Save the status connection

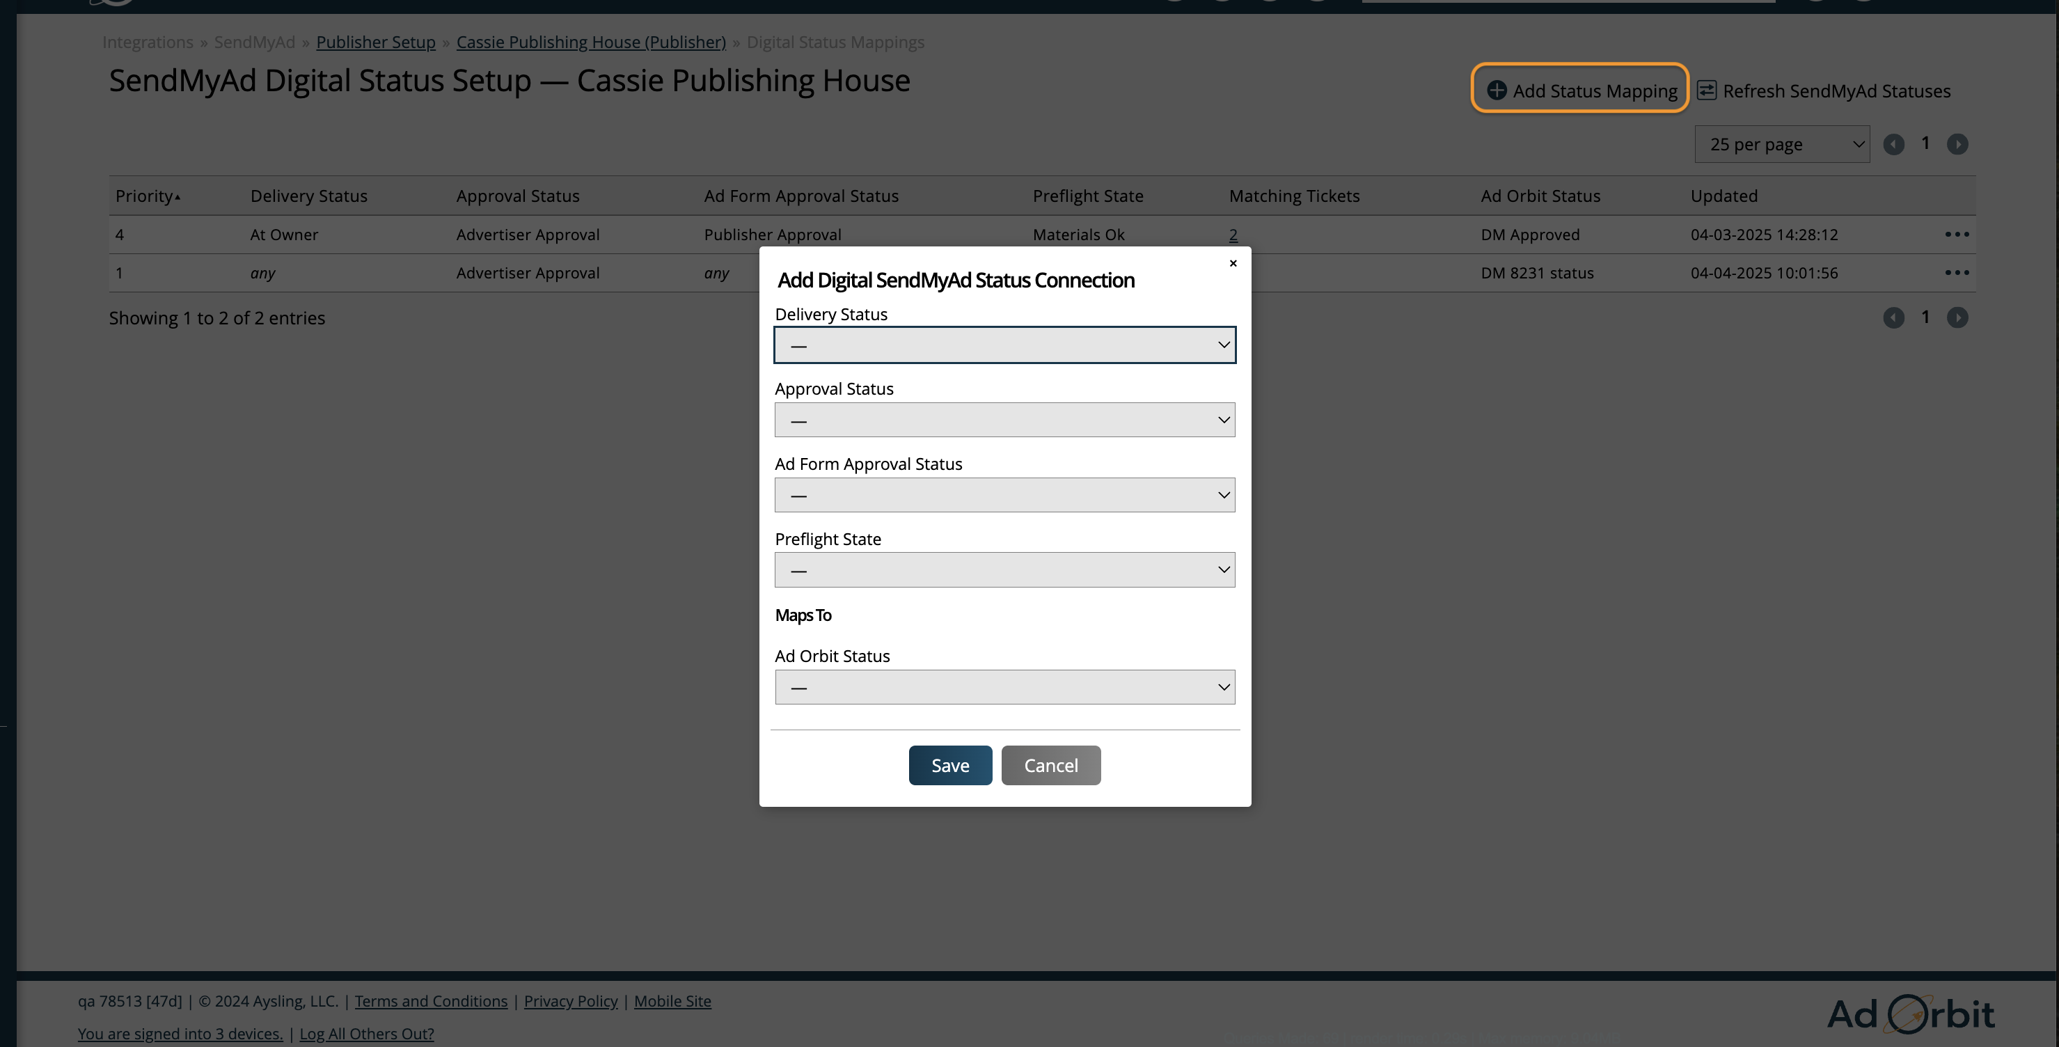950,766
